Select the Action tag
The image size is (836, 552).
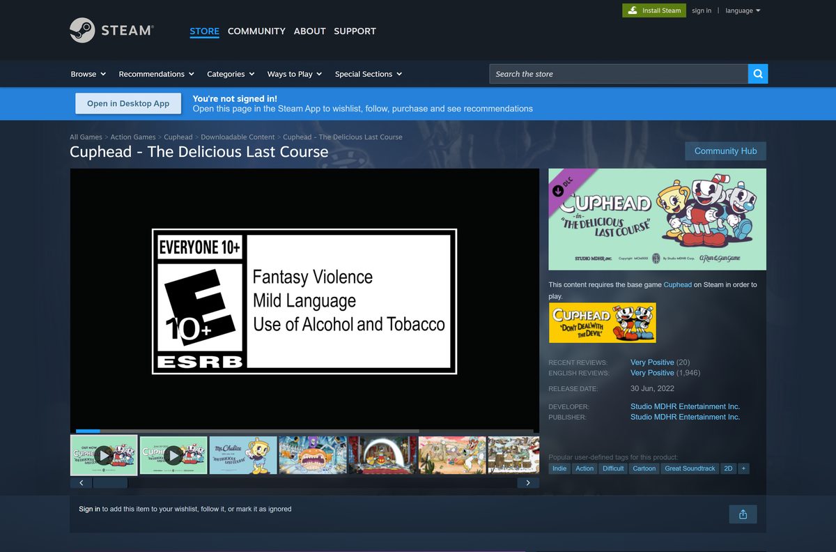(x=585, y=468)
